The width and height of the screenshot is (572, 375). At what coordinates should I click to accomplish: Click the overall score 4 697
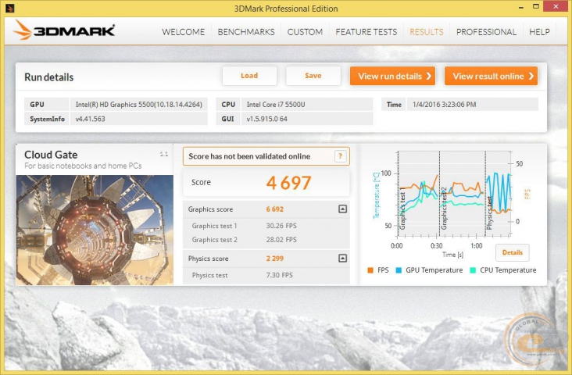coord(288,183)
